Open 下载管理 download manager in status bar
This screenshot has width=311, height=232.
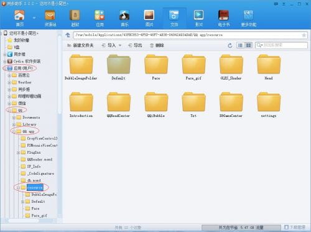(x=295, y=227)
